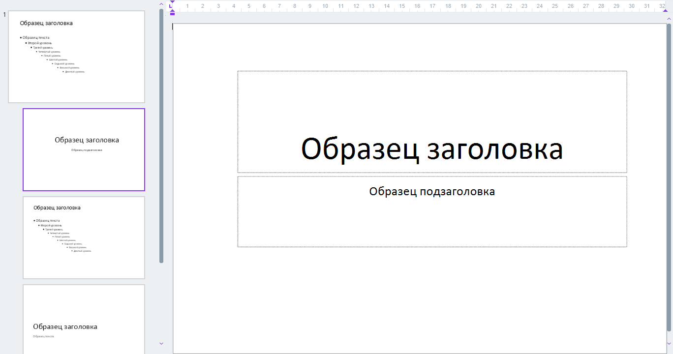673x354 pixels.
Task: Select the bottom layout thumbnail titled "Образец заголовка"
Action: [x=84, y=320]
